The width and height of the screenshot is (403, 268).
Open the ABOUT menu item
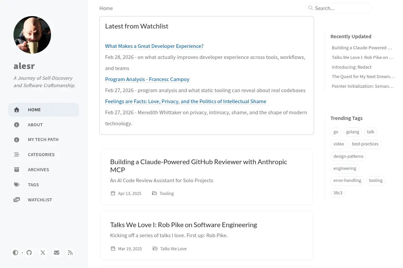coord(44,125)
